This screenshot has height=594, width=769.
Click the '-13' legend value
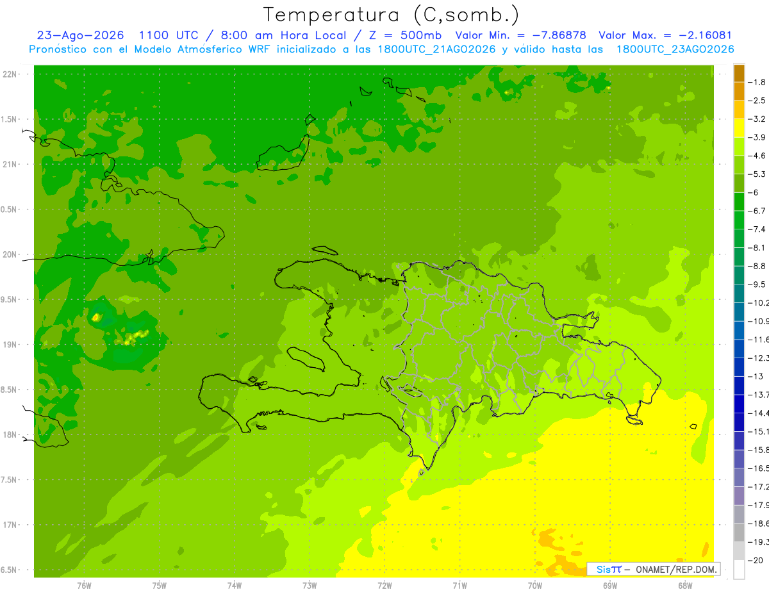coord(756,376)
